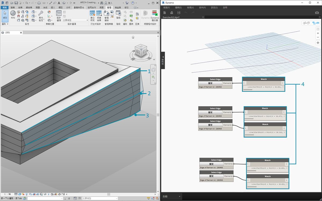Click the zoom in plus in Dynamo canvas
This screenshot has width=322, height=201.
318,33
